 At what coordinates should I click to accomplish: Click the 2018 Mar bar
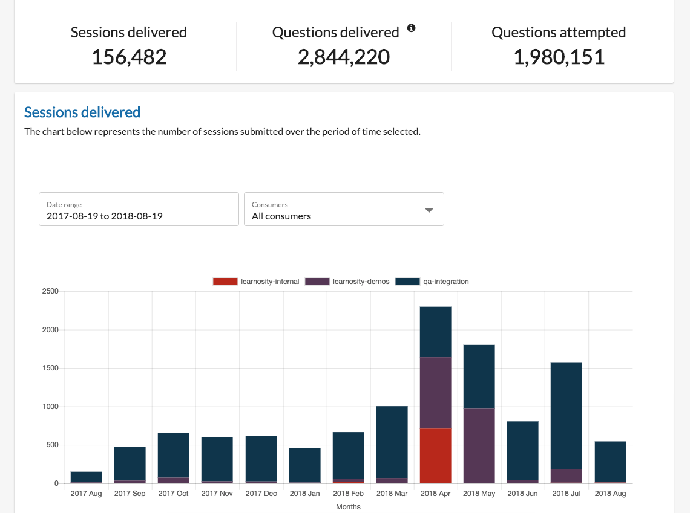coord(392,445)
